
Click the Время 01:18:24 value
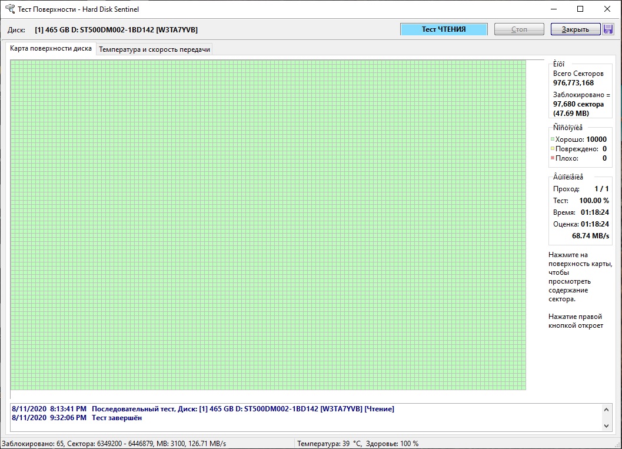(594, 212)
